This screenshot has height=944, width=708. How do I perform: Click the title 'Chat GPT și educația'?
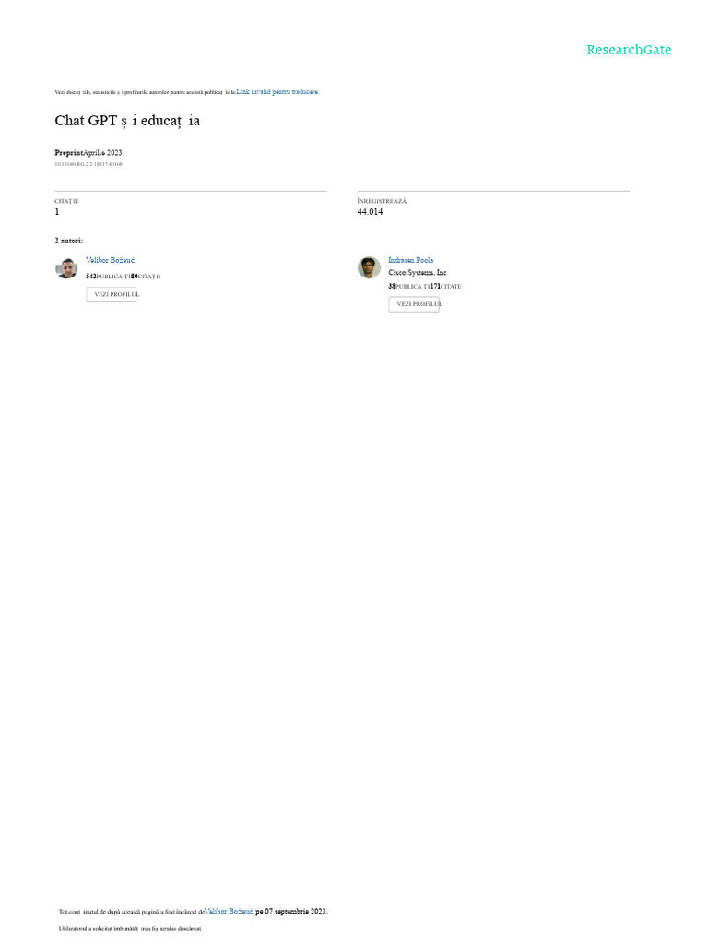click(x=127, y=121)
